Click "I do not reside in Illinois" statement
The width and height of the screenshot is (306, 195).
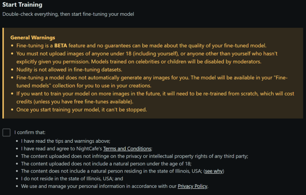[x=72, y=179]
